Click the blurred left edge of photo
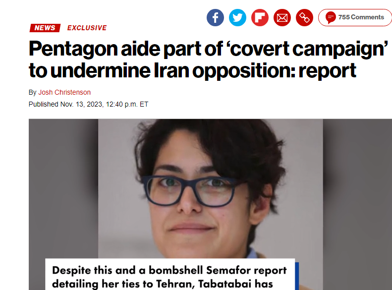 pos(63,189)
